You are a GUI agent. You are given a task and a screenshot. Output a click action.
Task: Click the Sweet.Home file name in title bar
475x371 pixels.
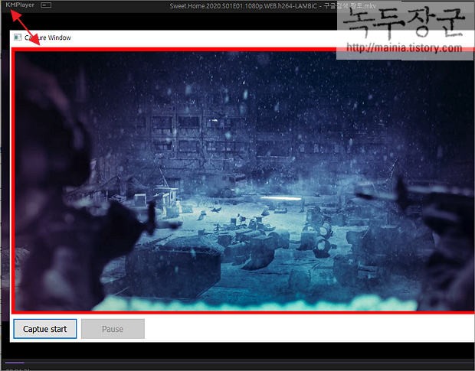coord(273,6)
